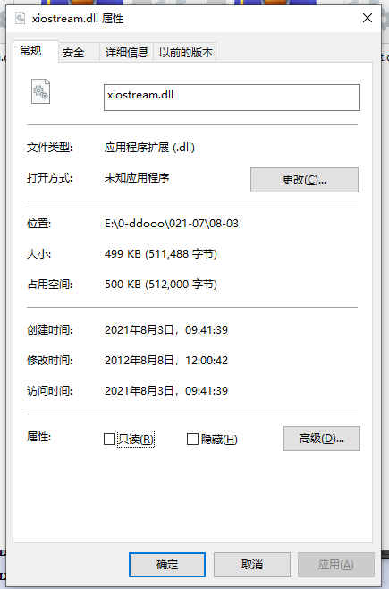Click the location path E:\0-ddooo\021-07\08-03

coord(172,224)
